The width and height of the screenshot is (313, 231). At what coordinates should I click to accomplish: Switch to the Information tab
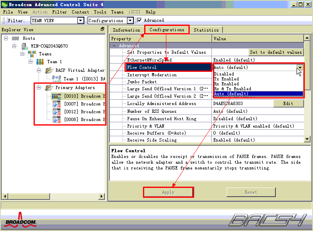click(127, 30)
